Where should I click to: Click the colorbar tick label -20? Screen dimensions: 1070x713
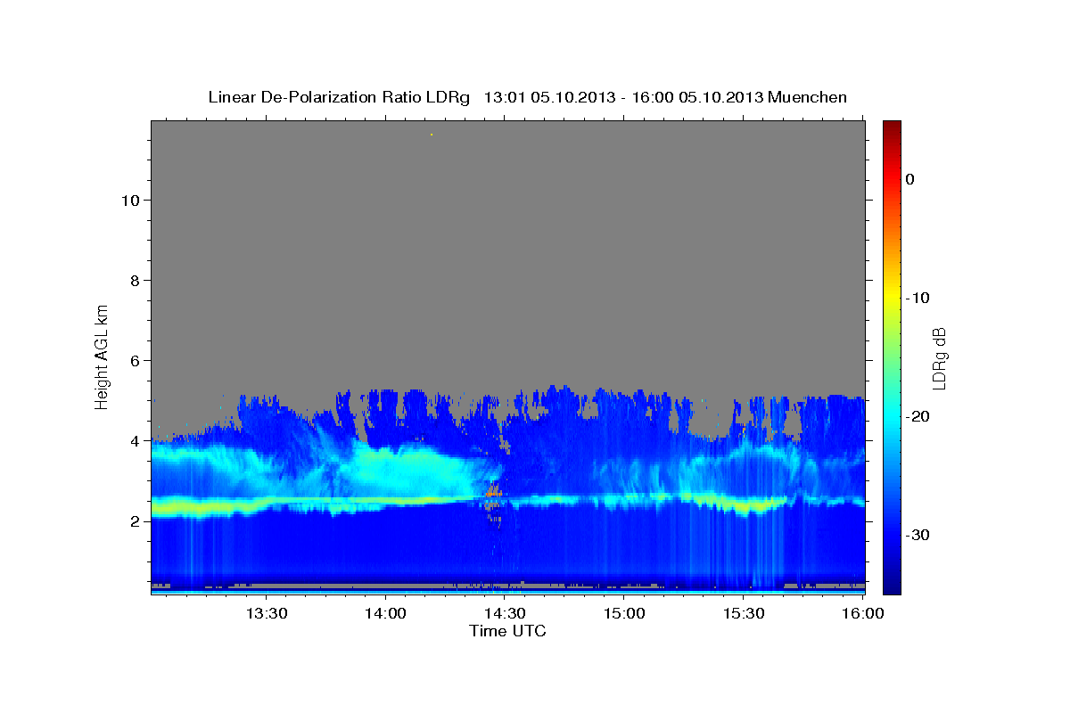pos(918,416)
